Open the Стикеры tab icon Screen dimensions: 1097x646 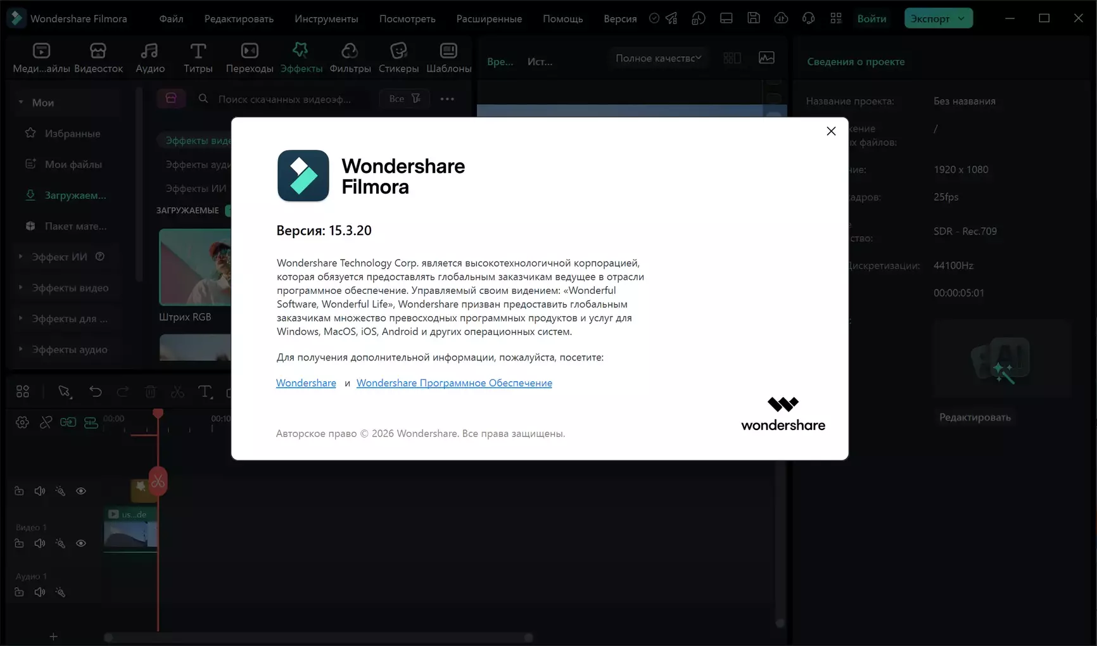pos(398,51)
